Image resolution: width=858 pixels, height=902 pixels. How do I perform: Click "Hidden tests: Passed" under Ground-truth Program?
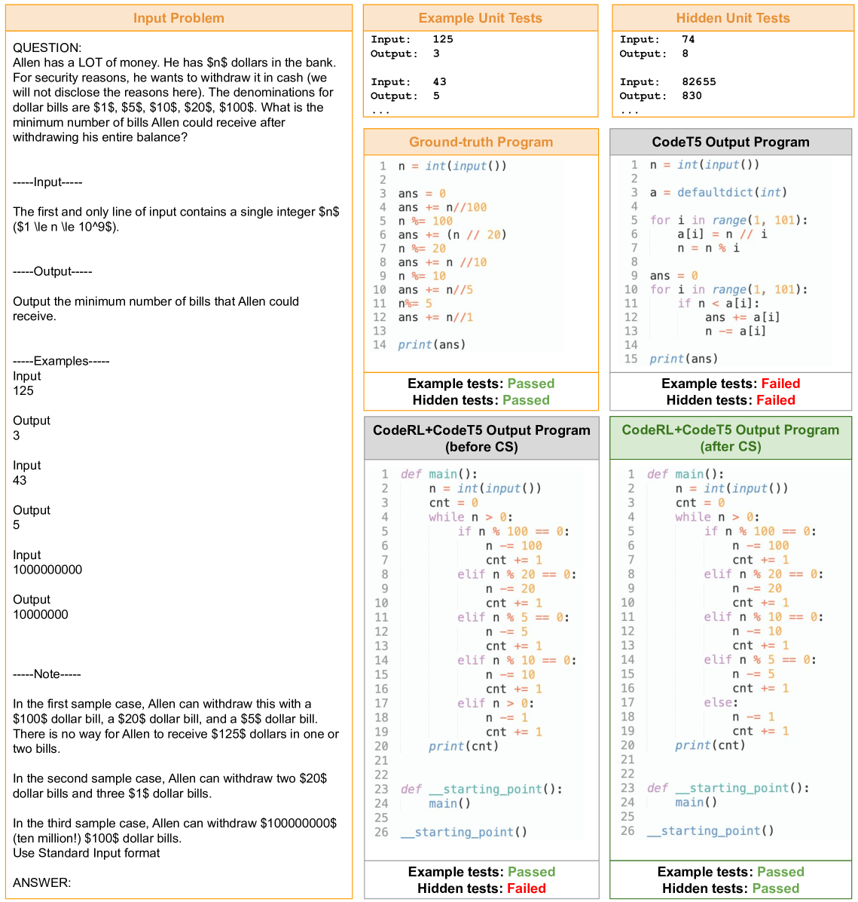pos(481,400)
